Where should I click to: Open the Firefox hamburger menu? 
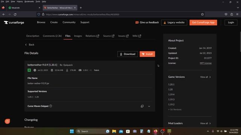pyautogui.click(x=237, y=14)
